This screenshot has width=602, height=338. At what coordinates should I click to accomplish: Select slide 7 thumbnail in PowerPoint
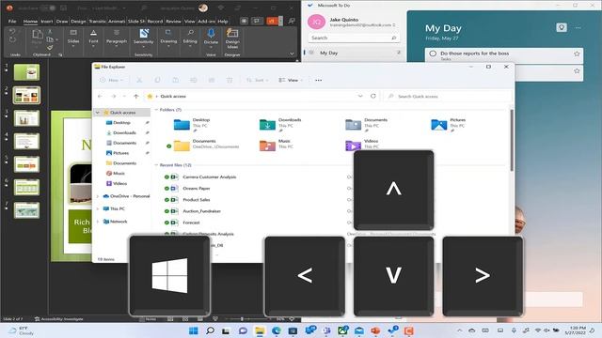[x=26, y=210]
